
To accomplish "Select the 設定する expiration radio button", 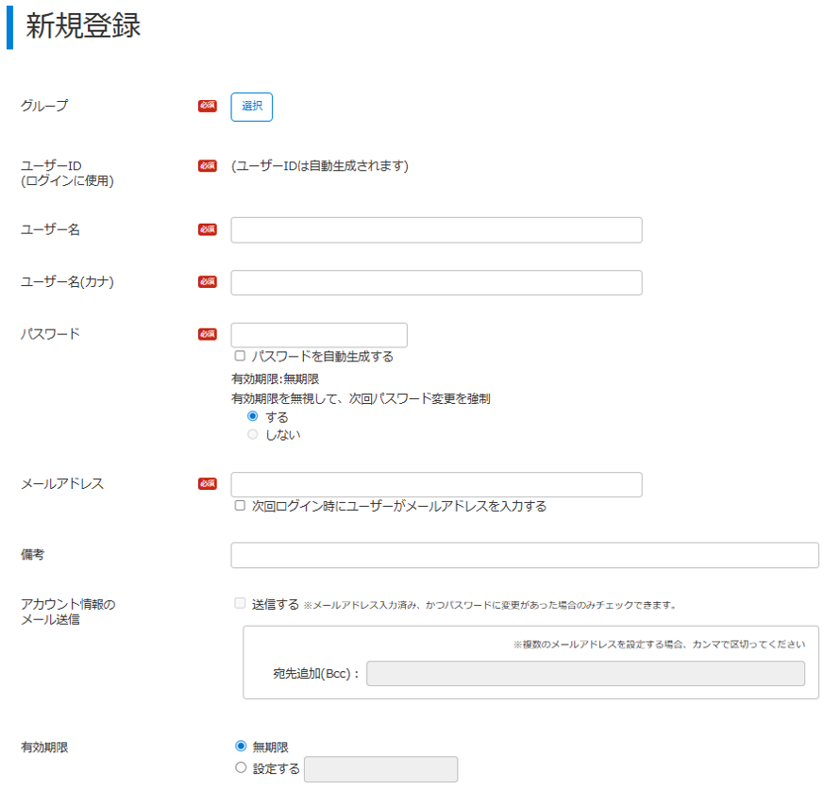I will 240,768.
